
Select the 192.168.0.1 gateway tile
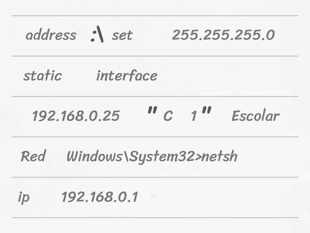click(99, 197)
